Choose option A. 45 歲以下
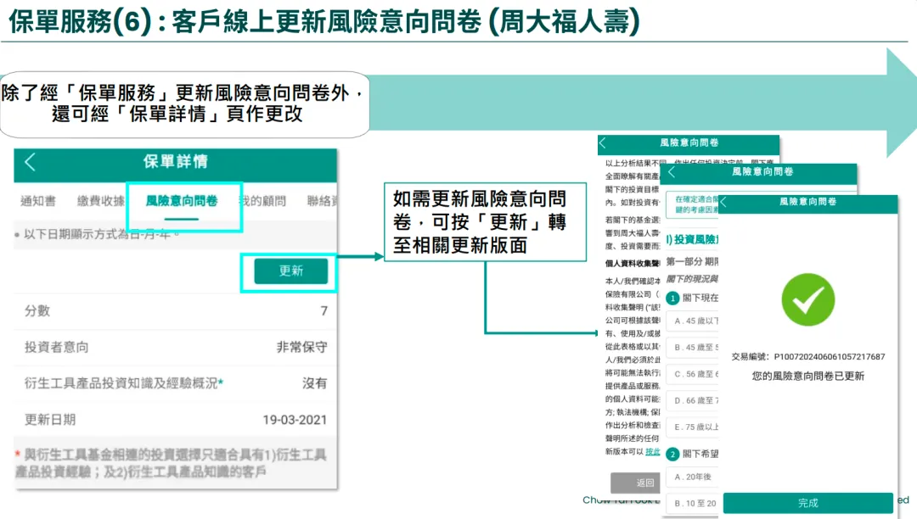 693,321
